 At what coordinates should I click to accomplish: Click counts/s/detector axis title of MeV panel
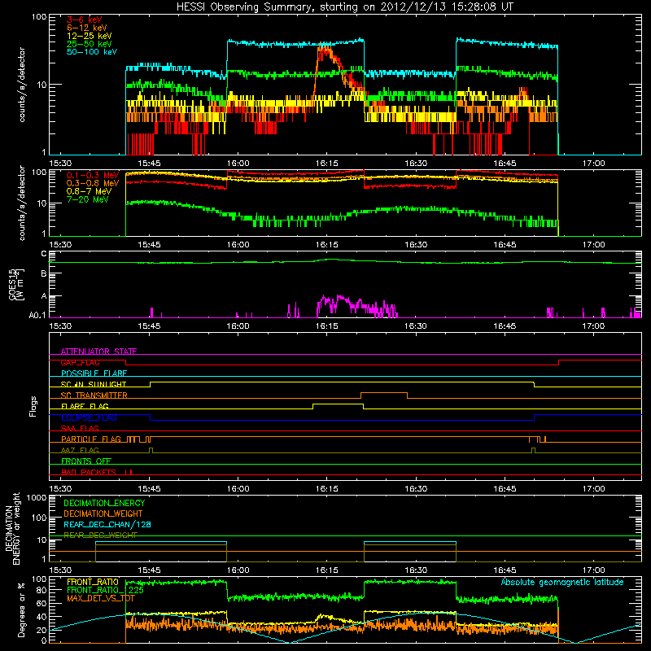tap(22, 203)
